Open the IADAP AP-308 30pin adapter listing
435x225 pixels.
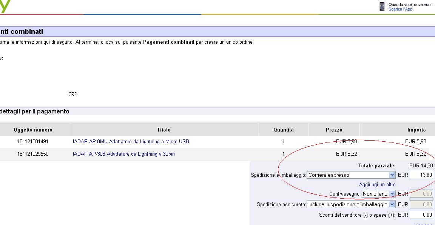(123, 154)
